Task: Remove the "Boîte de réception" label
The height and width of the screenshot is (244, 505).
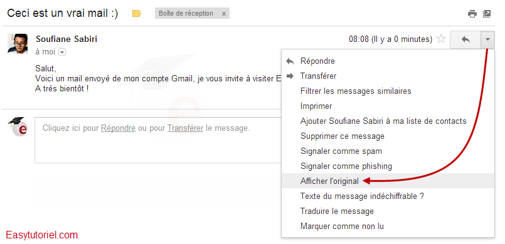Action: coord(224,14)
